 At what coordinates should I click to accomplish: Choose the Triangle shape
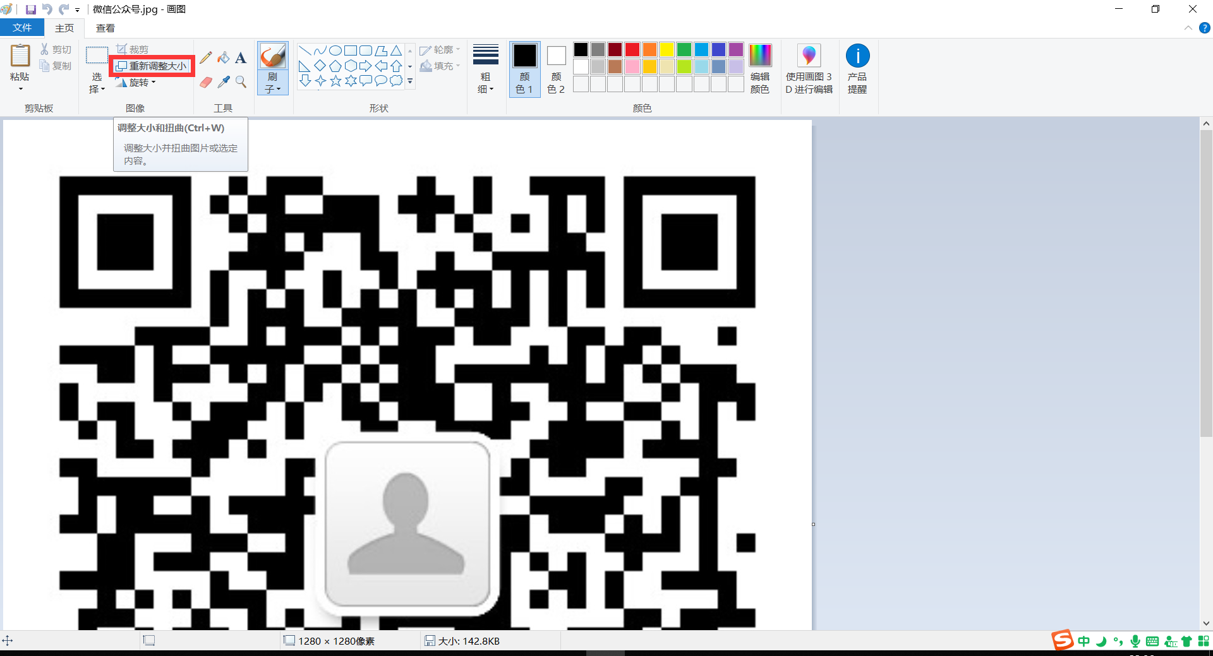[x=396, y=51]
